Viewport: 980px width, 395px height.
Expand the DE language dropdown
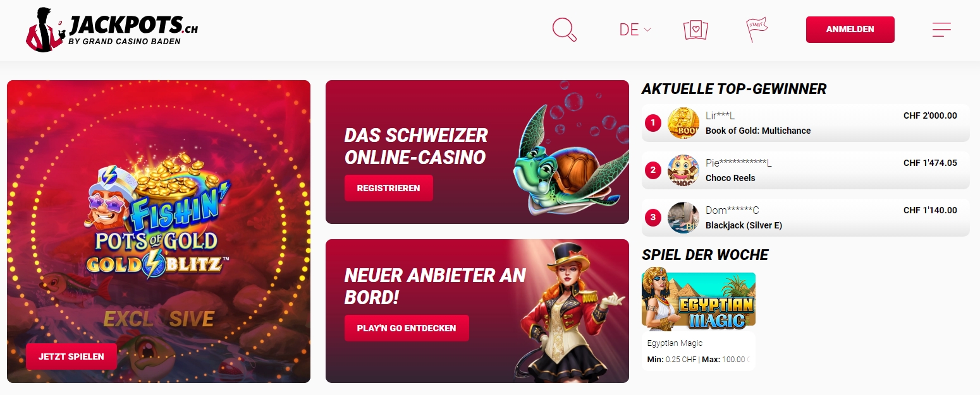635,30
